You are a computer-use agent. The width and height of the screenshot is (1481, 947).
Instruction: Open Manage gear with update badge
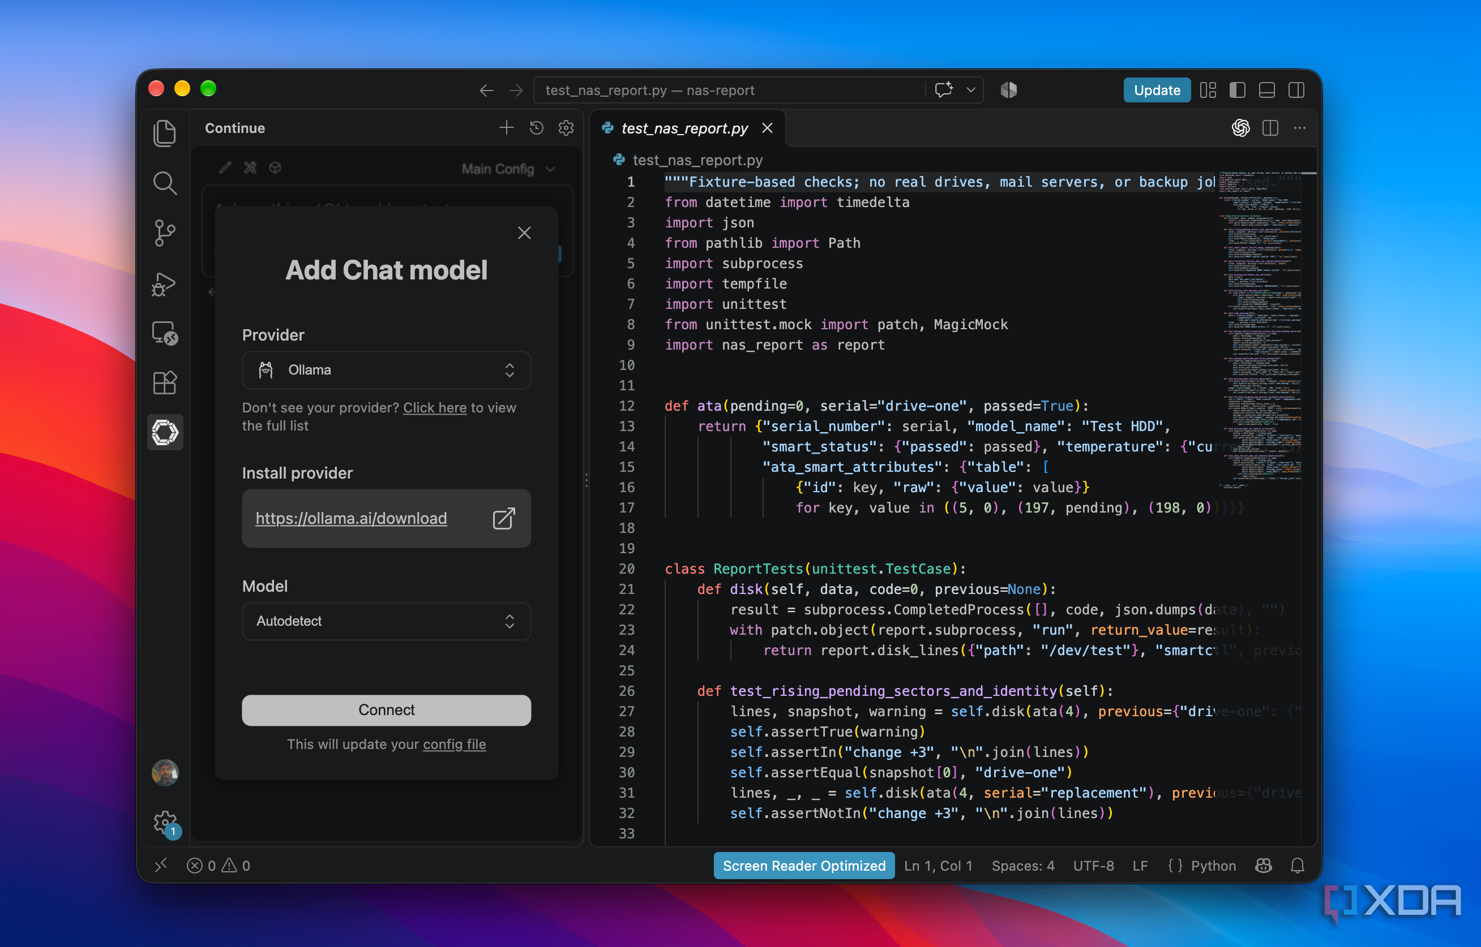pyautogui.click(x=165, y=823)
